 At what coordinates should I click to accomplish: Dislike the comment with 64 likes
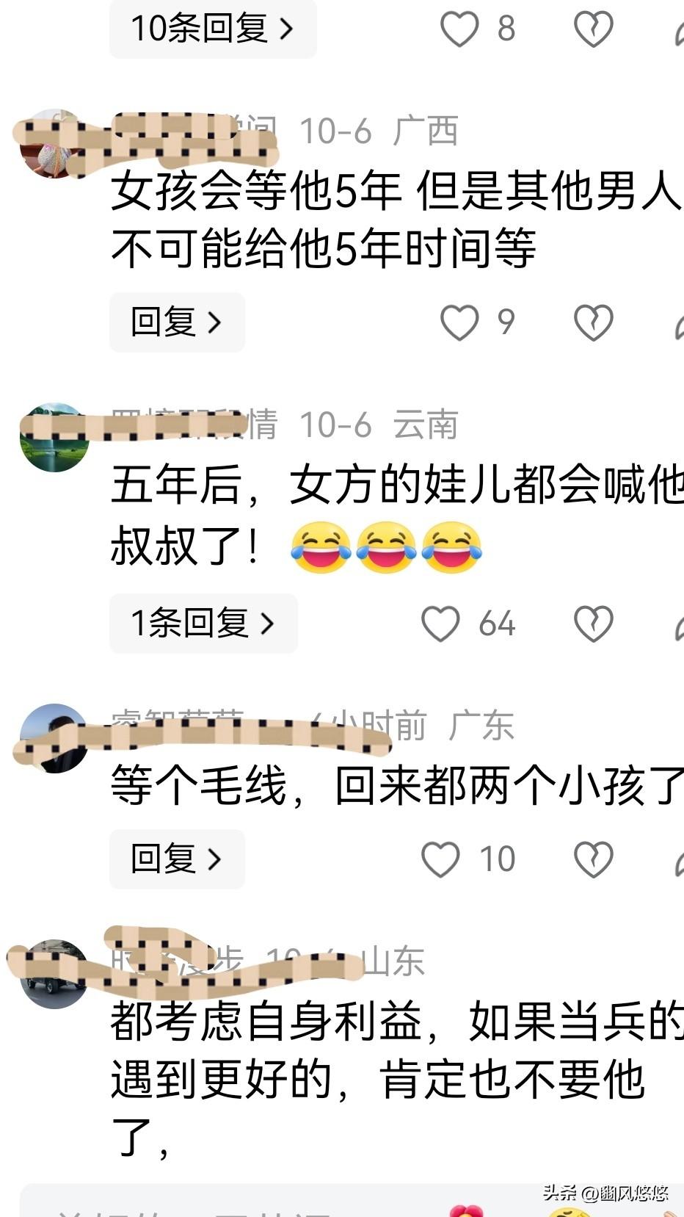point(593,624)
